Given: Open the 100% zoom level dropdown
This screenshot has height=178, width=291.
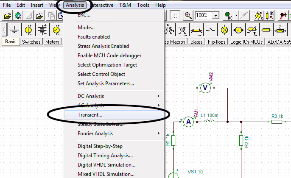Looking at the screenshot, I should pyautogui.click(x=216, y=15).
